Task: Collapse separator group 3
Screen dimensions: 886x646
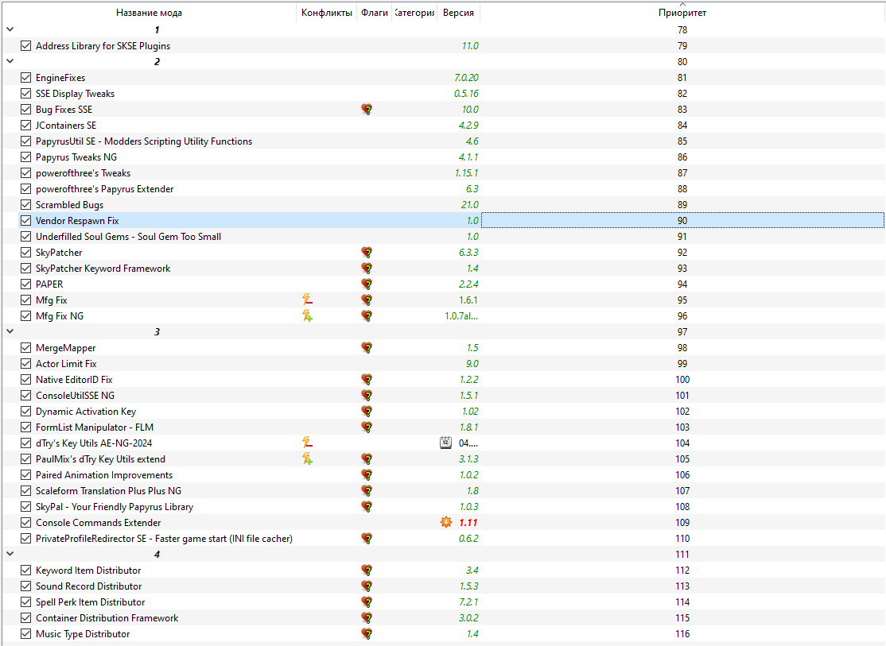Action: click(x=10, y=331)
